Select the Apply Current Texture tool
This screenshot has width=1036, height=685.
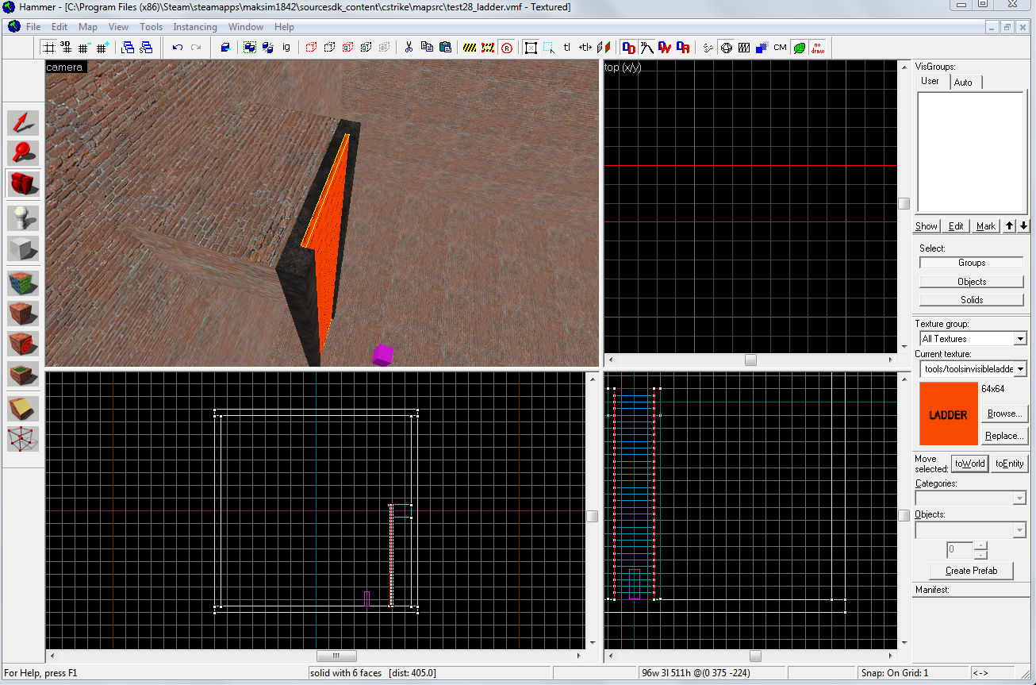pos(23,314)
